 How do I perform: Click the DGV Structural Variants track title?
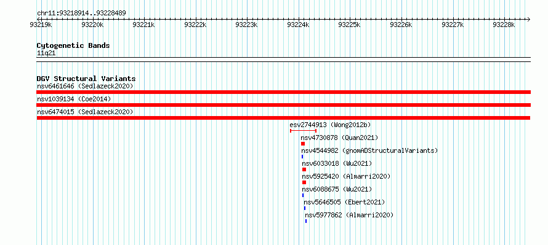pos(86,79)
